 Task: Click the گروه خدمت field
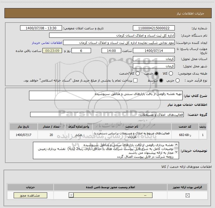point(107,115)
